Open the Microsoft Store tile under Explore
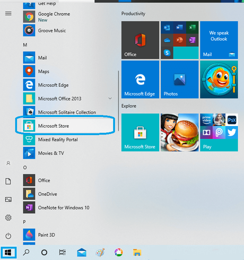Viewport: 244px width, 260px height. (x=140, y=132)
